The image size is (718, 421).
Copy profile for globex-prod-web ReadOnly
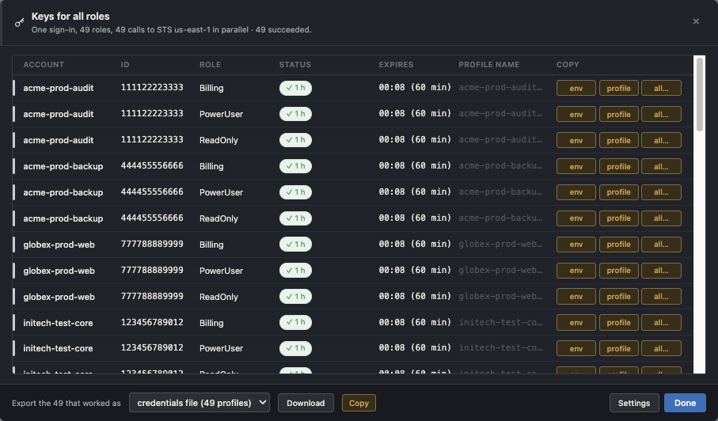(x=618, y=297)
